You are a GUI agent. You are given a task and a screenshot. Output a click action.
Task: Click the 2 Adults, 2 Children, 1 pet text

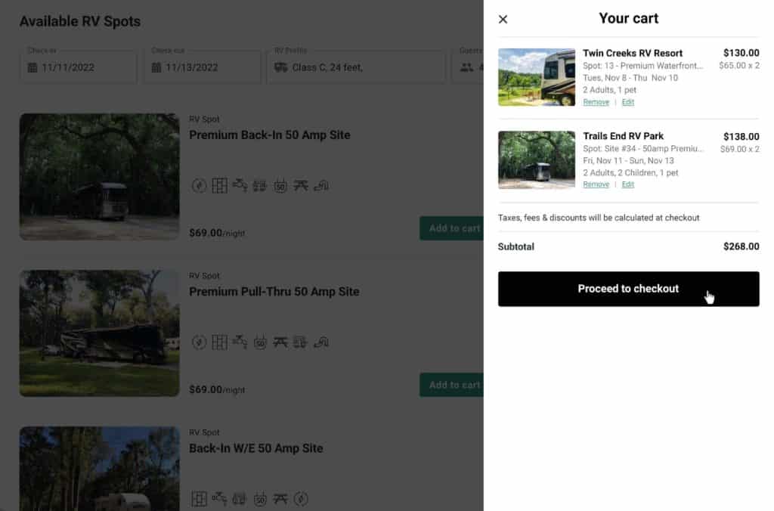(x=630, y=173)
